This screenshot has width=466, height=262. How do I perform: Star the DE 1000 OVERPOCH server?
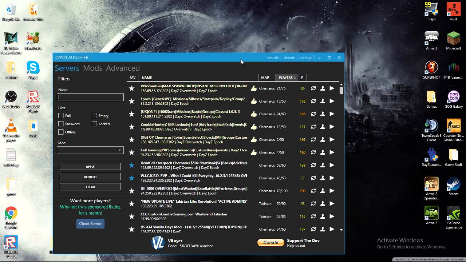[132, 191]
